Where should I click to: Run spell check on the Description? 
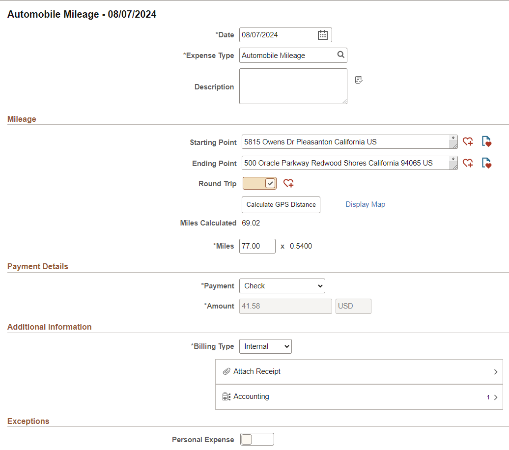pos(358,80)
